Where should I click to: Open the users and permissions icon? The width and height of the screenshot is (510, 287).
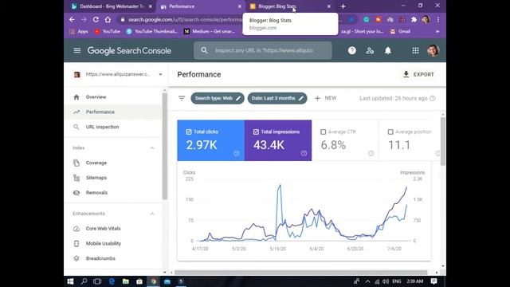370,50
